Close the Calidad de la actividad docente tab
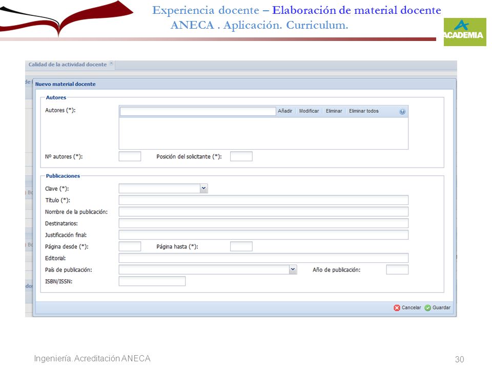Image resolution: width=492 pixels, height=369 pixels. [111, 63]
